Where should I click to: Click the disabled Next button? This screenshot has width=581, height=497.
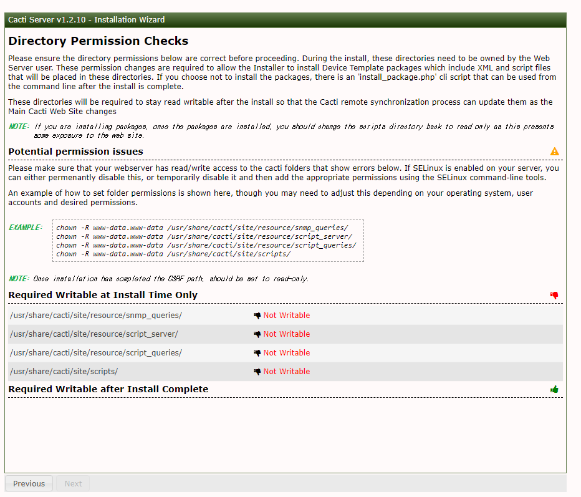(x=73, y=483)
